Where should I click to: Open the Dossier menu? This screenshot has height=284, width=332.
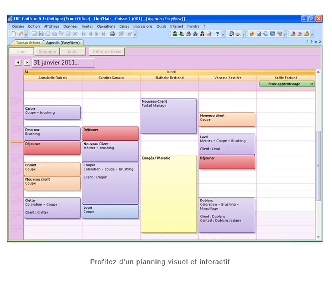18,26
